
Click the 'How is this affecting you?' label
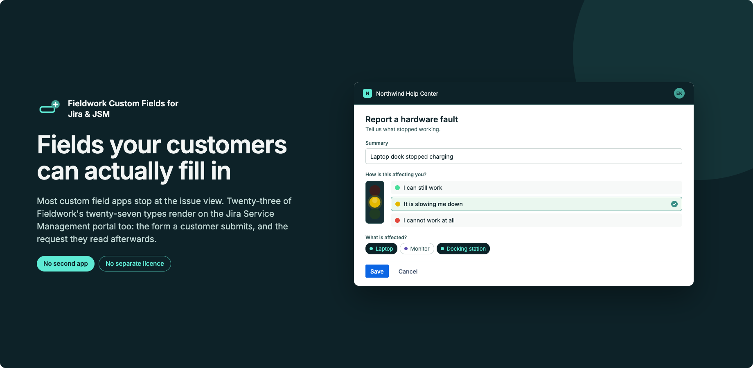point(396,175)
